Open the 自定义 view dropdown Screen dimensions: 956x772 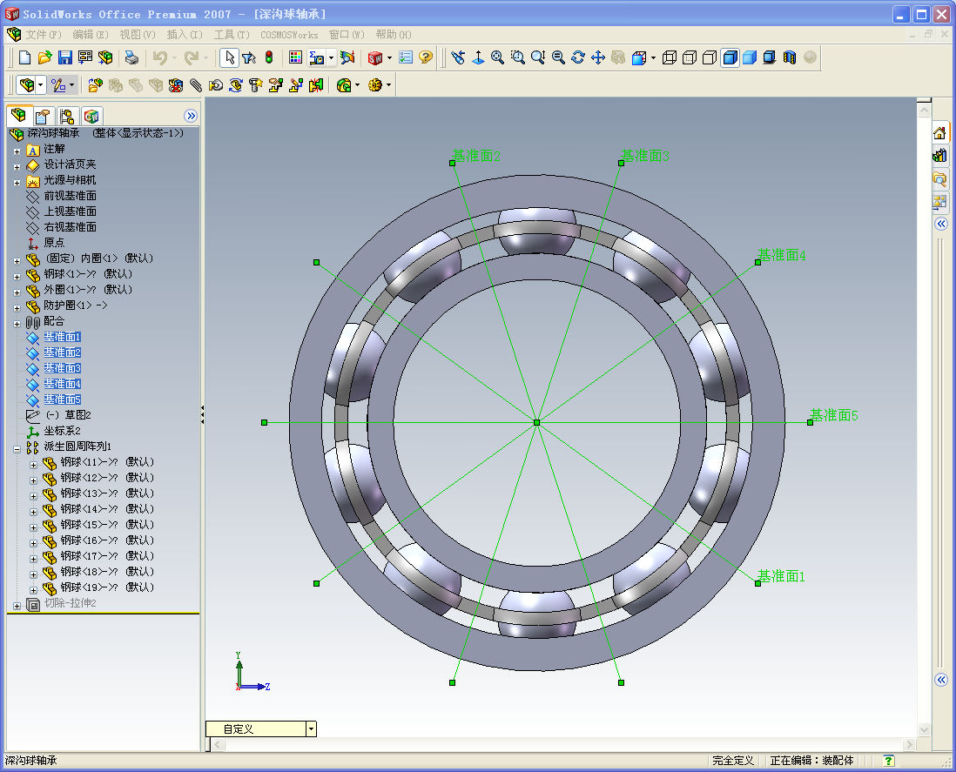tap(311, 729)
